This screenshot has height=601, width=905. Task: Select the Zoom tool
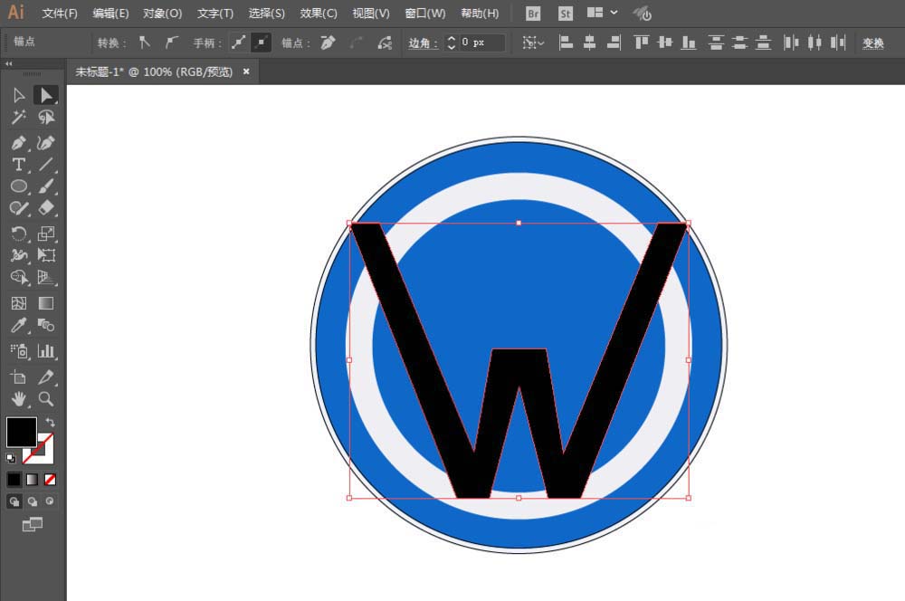click(46, 398)
